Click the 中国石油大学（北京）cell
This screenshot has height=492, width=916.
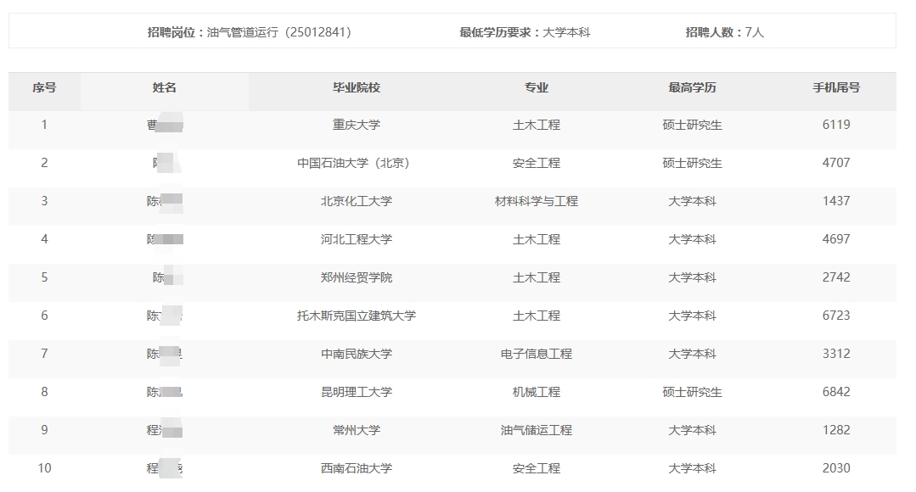point(357,163)
